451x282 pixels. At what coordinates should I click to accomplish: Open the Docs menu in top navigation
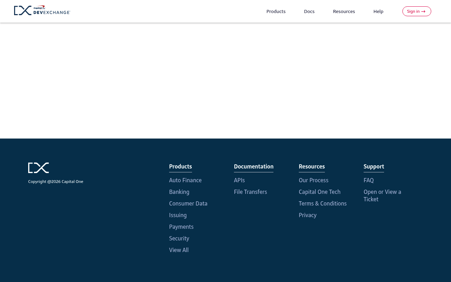[x=309, y=11]
